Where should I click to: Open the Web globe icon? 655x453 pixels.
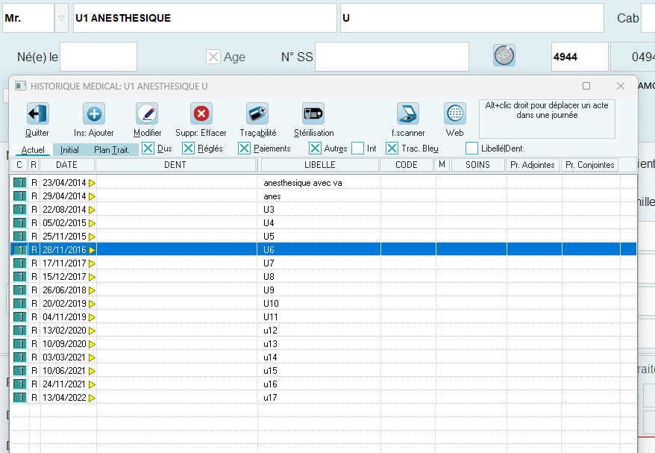tap(454, 114)
